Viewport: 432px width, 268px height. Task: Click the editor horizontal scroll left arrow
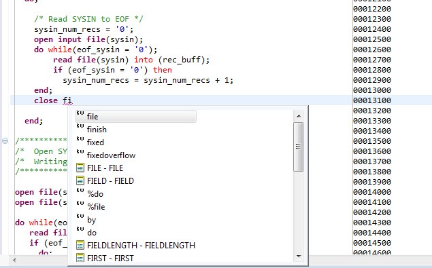[14, 259]
